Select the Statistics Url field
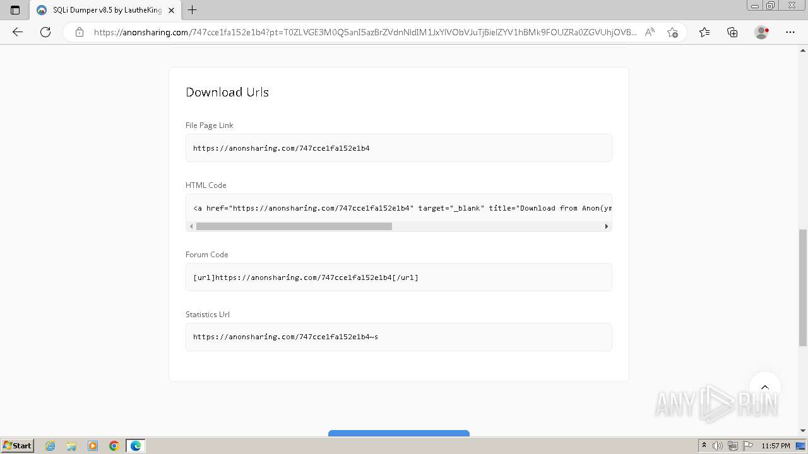The width and height of the screenshot is (808, 454). point(399,337)
